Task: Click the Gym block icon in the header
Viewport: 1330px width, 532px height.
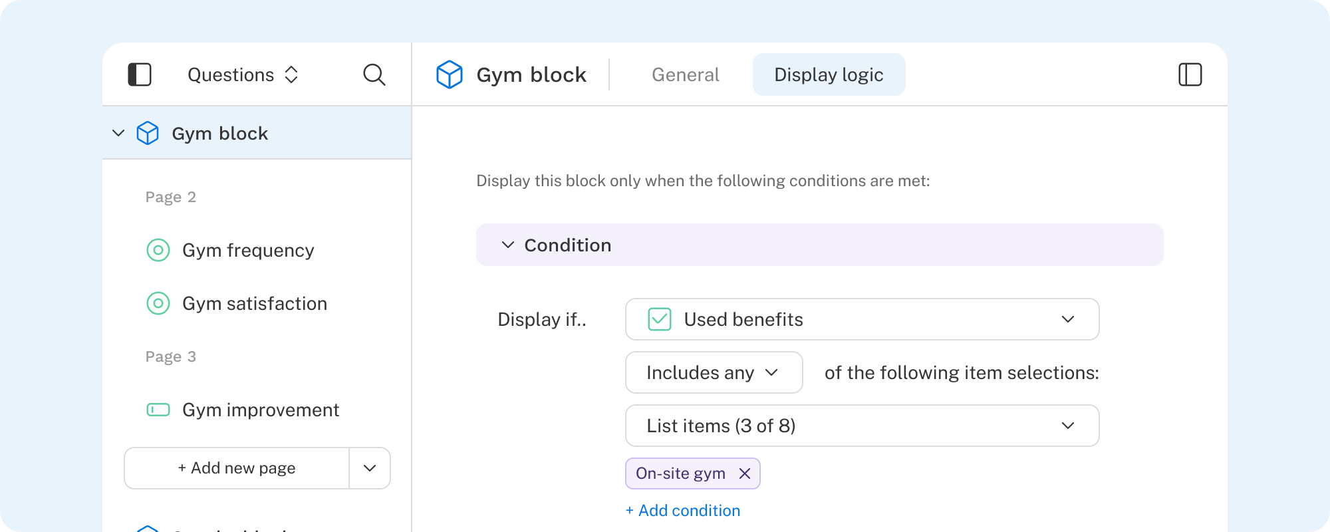Action: click(x=450, y=74)
